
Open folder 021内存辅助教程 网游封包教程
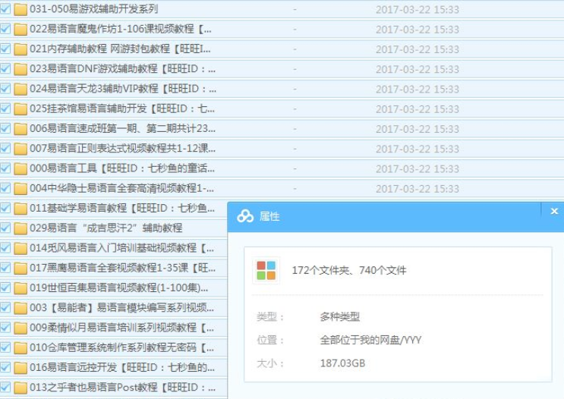120,49
